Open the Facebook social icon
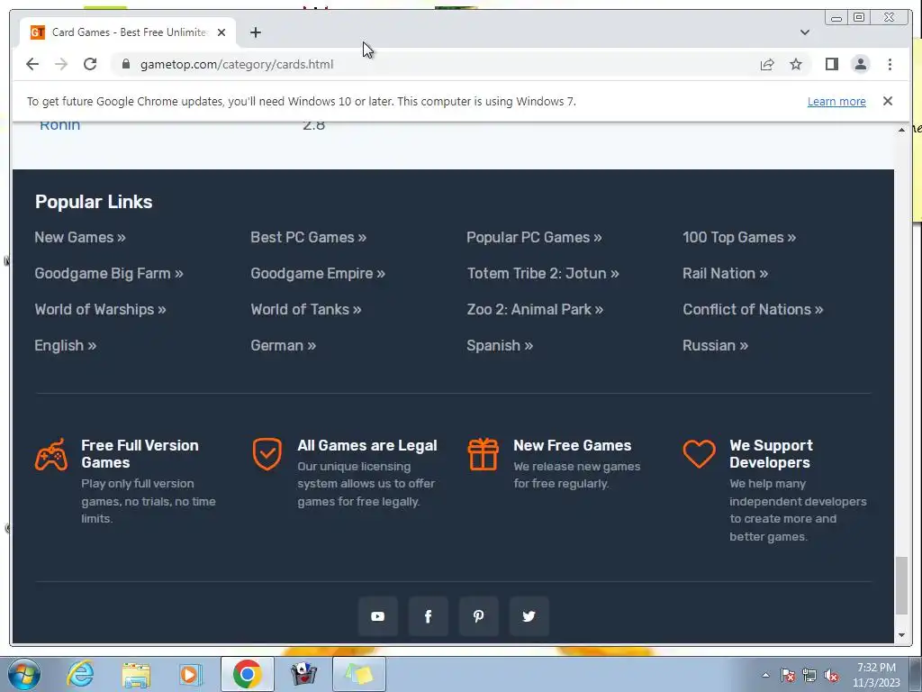This screenshot has height=692, width=922. point(428,616)
